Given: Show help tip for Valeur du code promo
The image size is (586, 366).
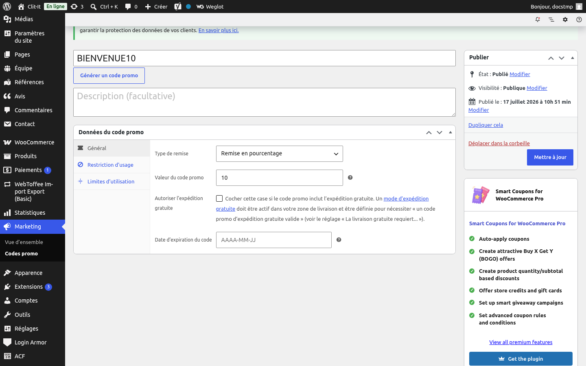Looking at the screenshot, I should pyautogui.click(x=350, y=178).
